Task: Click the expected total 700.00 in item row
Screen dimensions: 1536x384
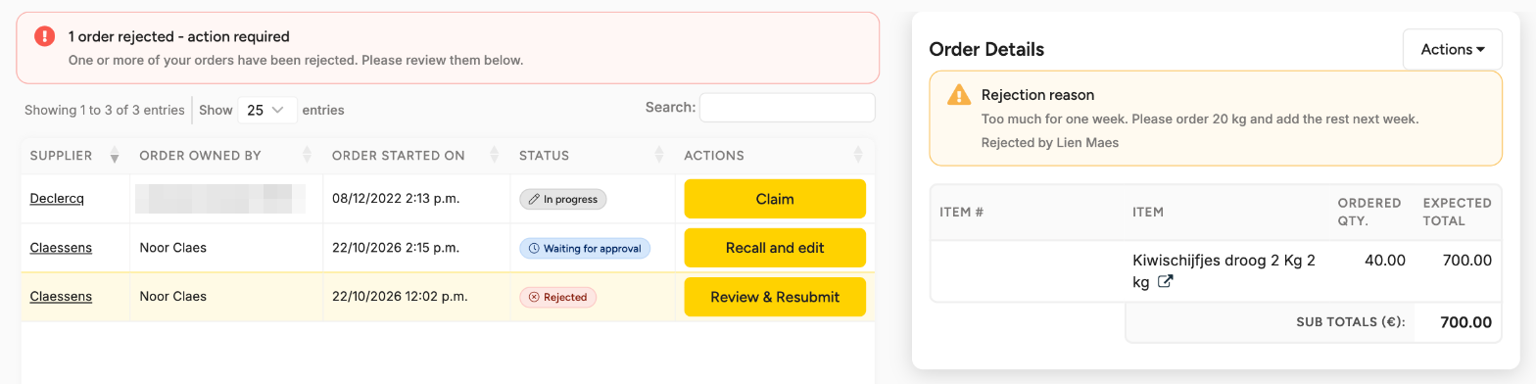Action: pos(1466,261)
